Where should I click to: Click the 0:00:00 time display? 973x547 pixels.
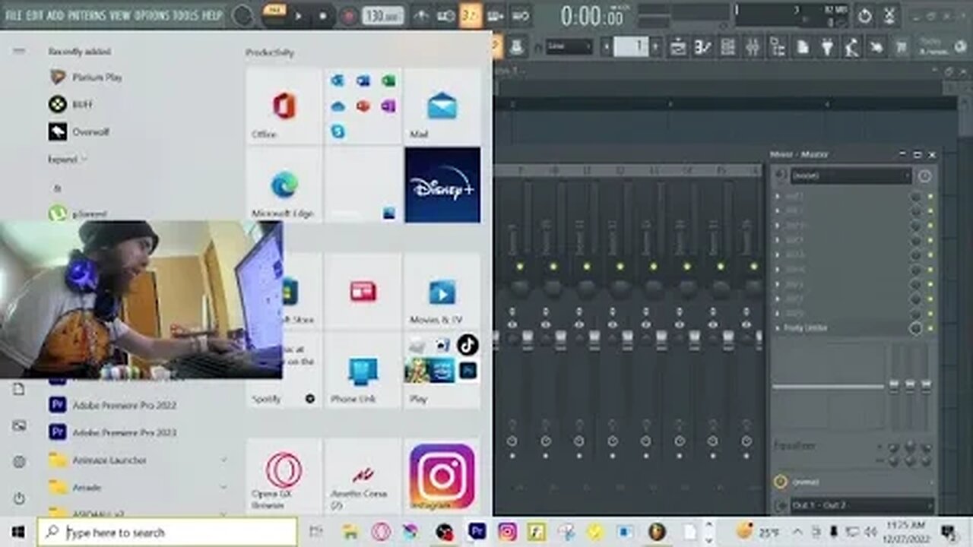click(x=593, y=15)
